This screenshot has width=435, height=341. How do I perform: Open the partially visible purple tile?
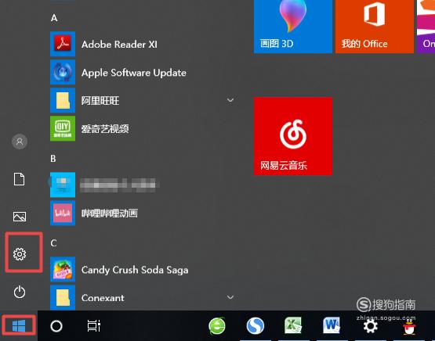pos(426,27)
